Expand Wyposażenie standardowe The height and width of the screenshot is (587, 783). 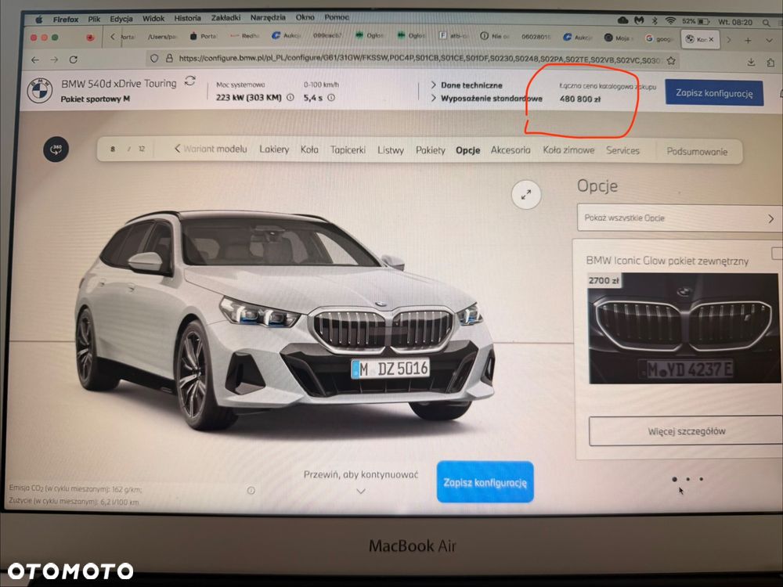(486, 99)
